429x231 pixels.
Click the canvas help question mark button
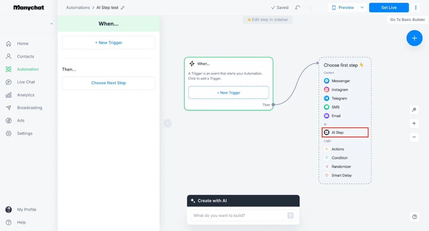coord(415,217)
